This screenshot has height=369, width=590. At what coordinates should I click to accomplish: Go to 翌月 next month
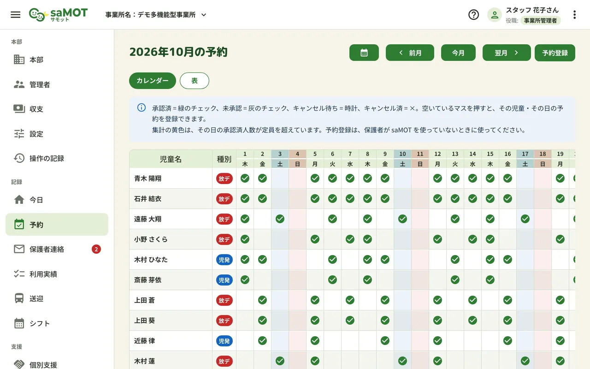click(507, 53)
